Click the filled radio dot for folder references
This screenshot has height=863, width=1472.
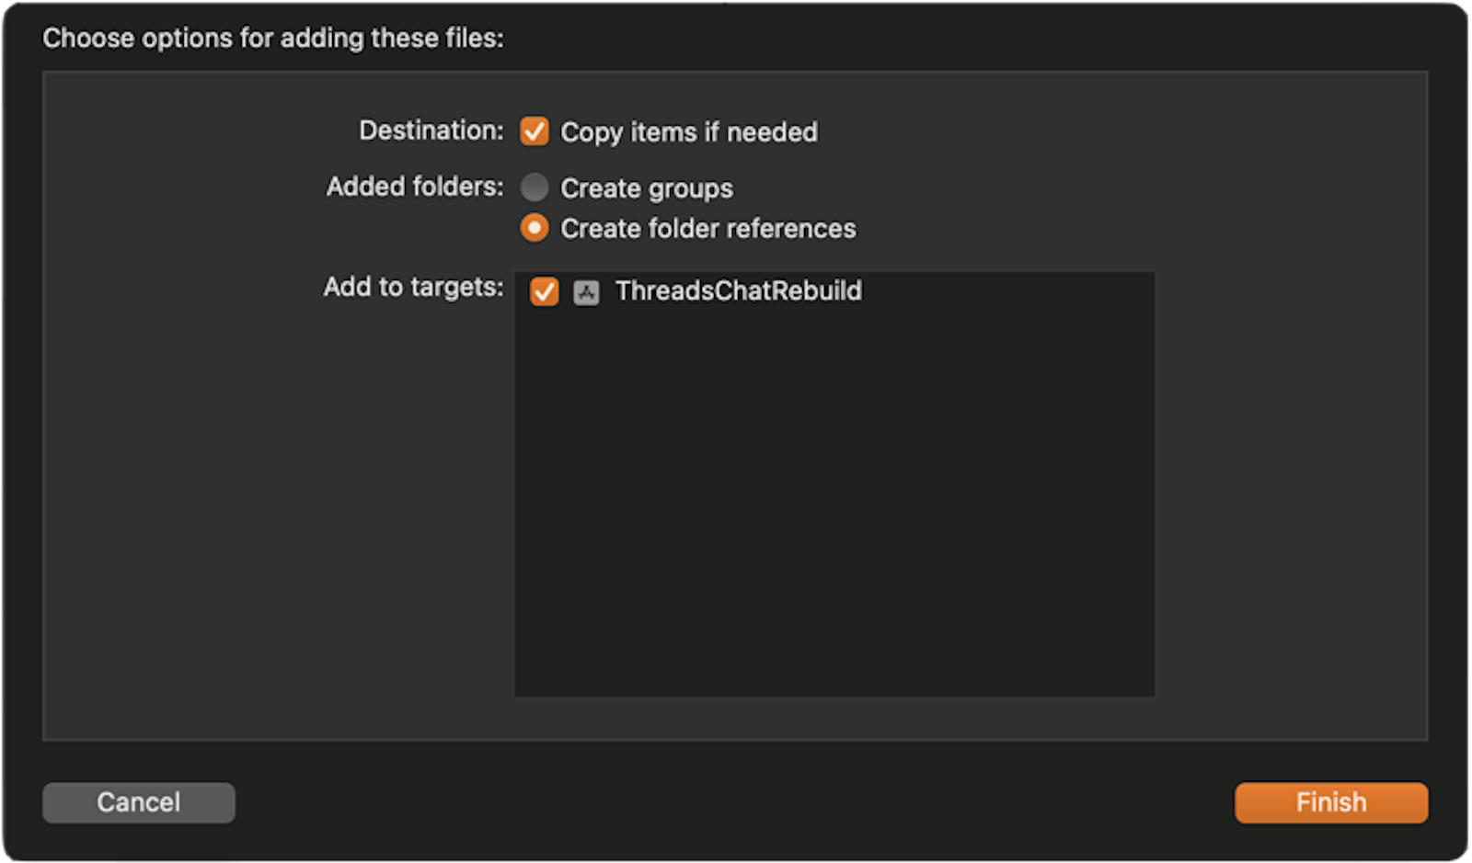click(x=534, y=228)
